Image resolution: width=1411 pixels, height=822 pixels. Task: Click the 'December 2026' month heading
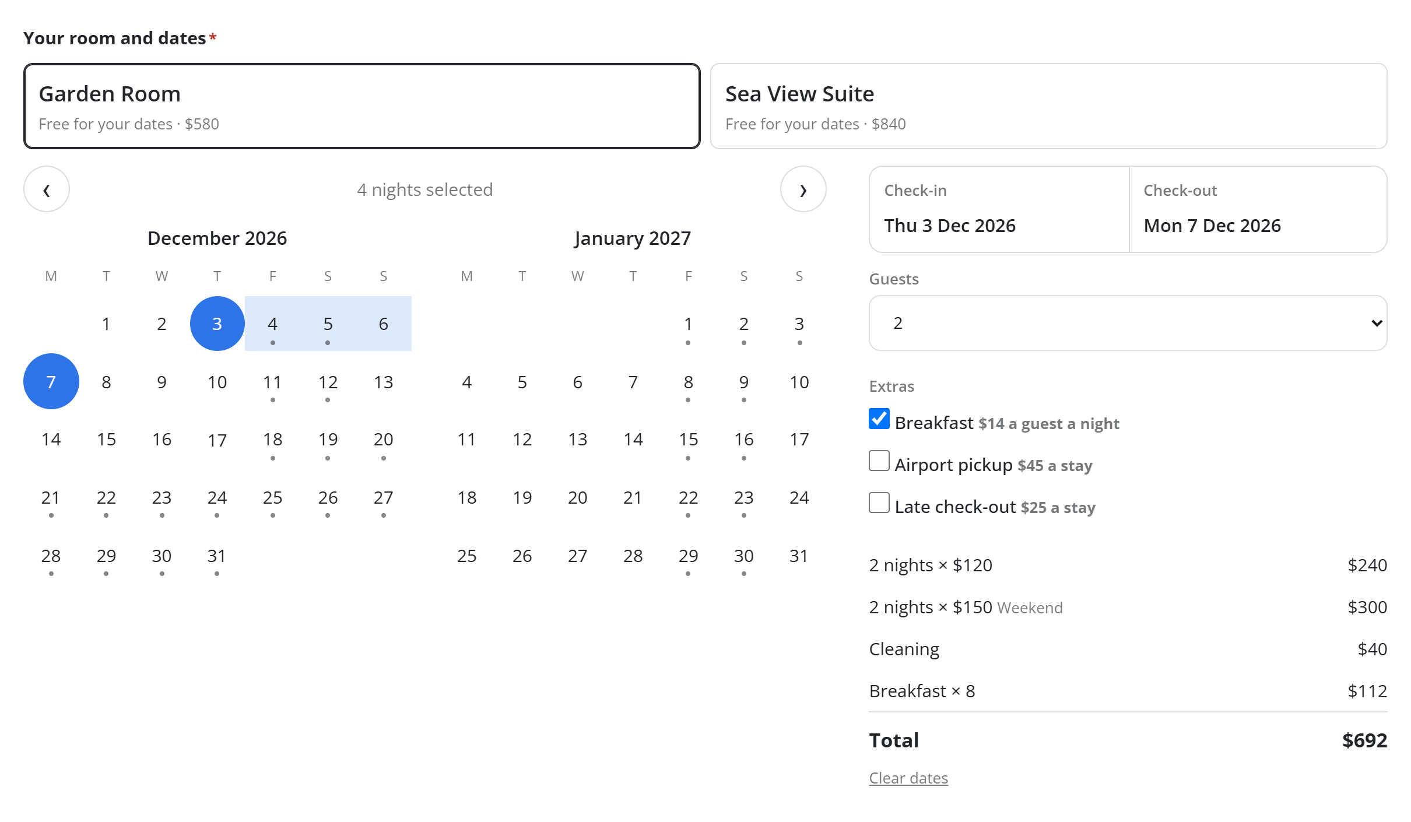(x=217, y=238)
